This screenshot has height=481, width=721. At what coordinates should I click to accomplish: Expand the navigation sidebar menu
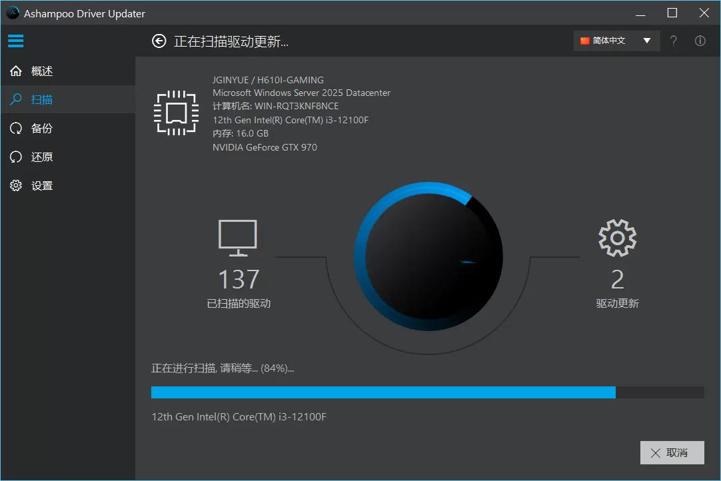(15, 41)
